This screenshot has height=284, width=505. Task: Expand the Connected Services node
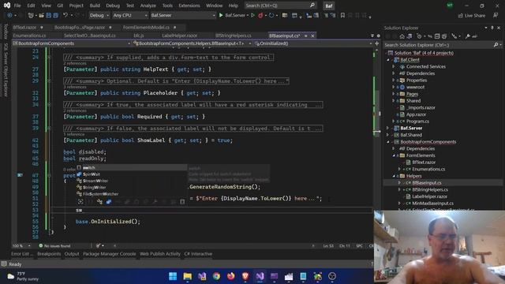click(394, 66)
